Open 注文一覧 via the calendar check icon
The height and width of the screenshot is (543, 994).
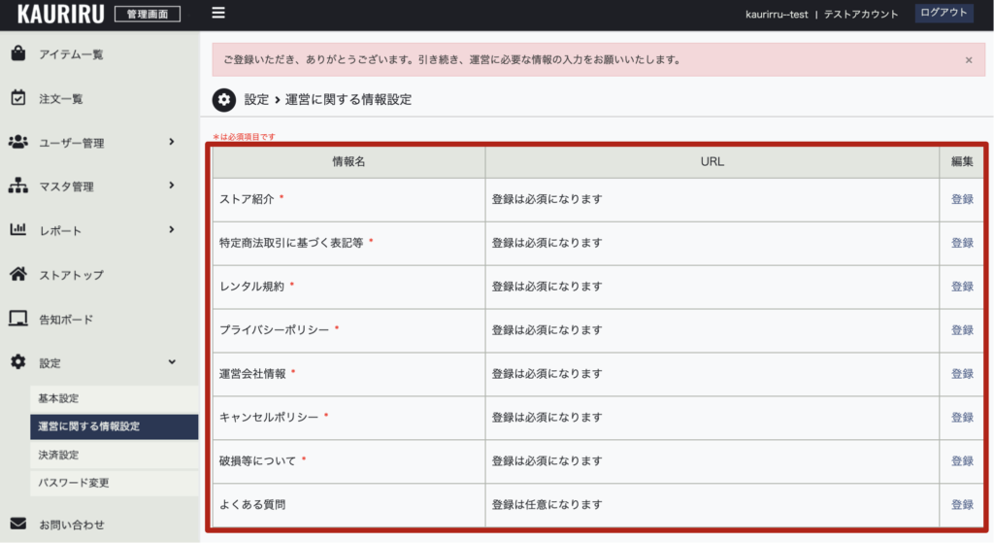(x=17, y=98)
